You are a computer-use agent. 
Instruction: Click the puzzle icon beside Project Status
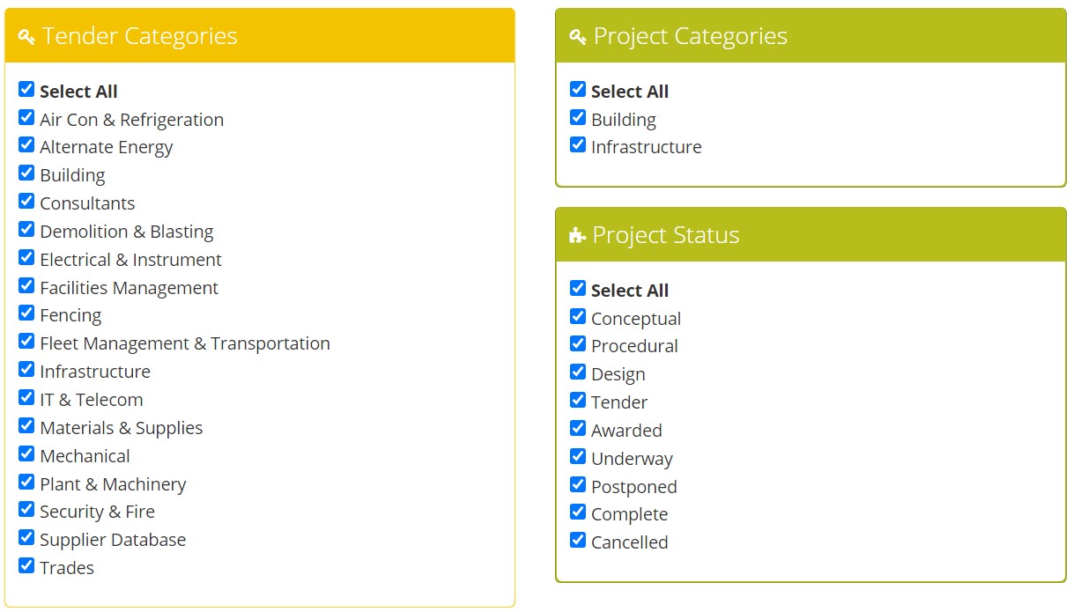click(x=577, y=235)
